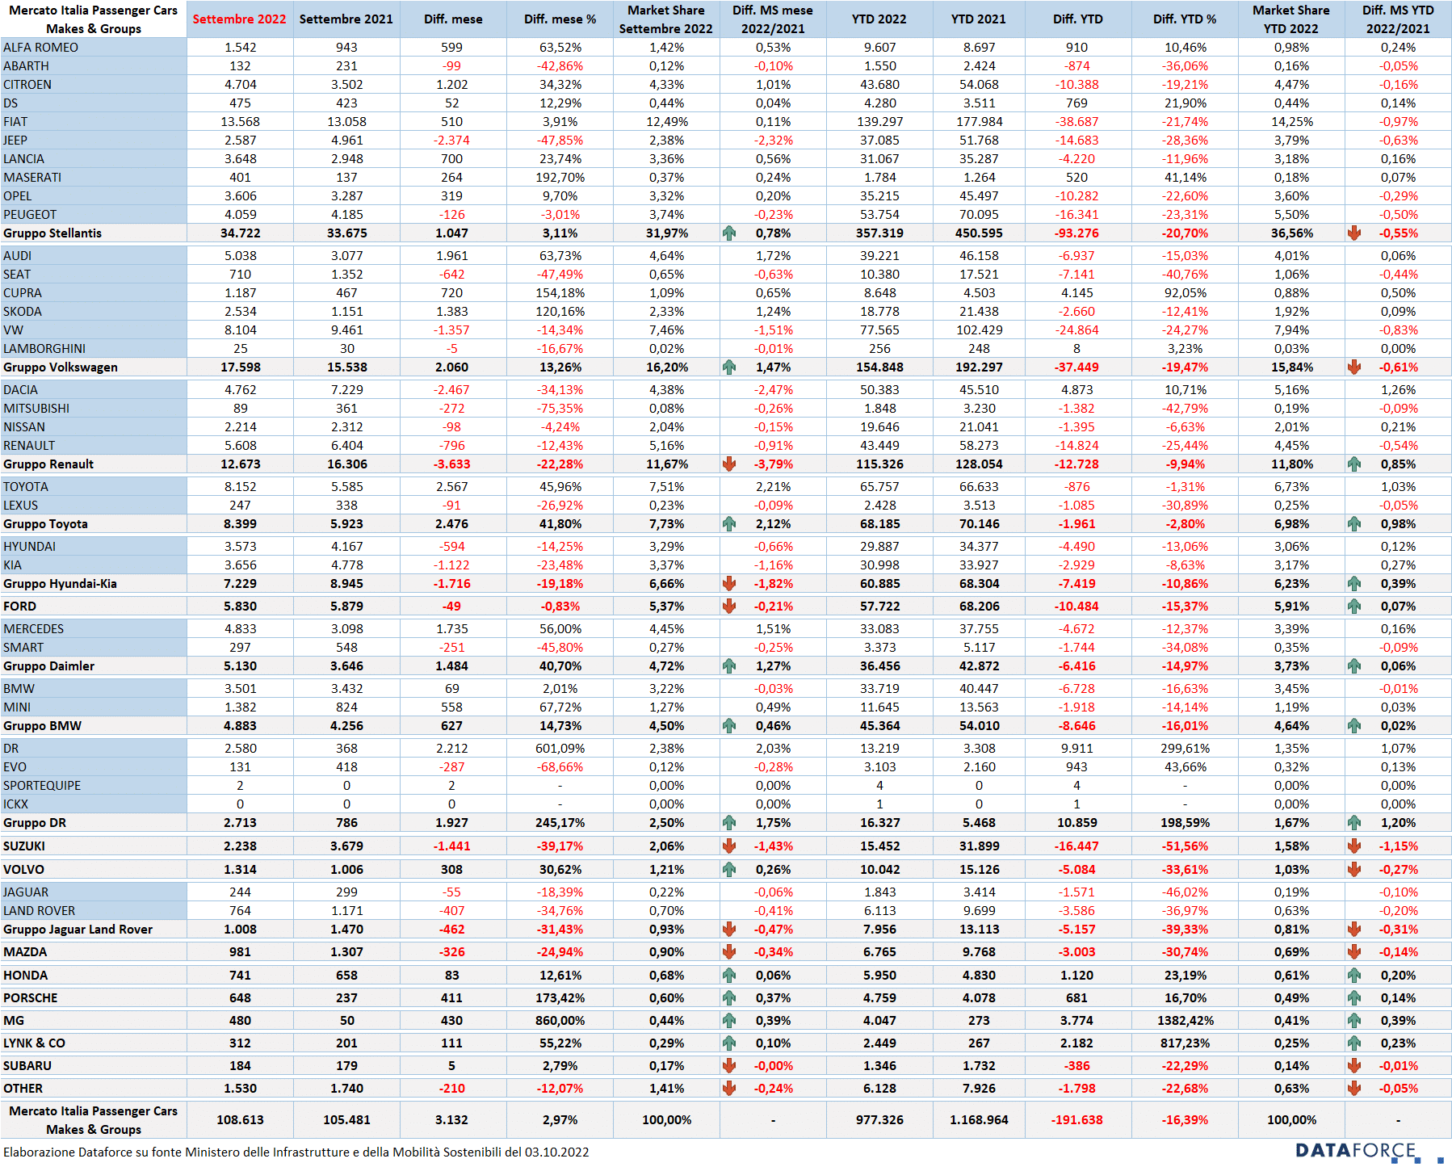Click the green up arrow in FORD YTD share column
Viewport: 1452px width, 1167px height.
pyautogui.click(x=1354, y=607)
